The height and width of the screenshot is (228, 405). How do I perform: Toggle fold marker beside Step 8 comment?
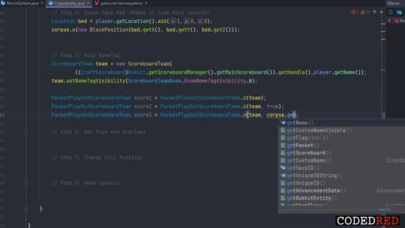click(x=25, y=183)
